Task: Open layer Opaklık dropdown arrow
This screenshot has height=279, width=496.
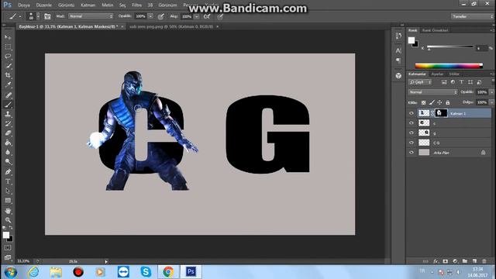Action: pos(491,92)
